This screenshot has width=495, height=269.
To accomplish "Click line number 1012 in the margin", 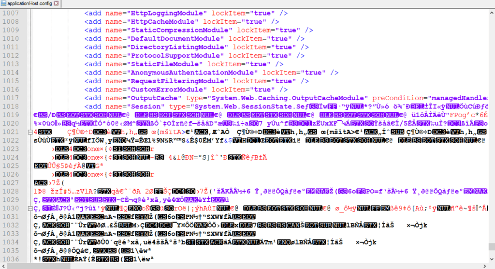I will 11,56.
